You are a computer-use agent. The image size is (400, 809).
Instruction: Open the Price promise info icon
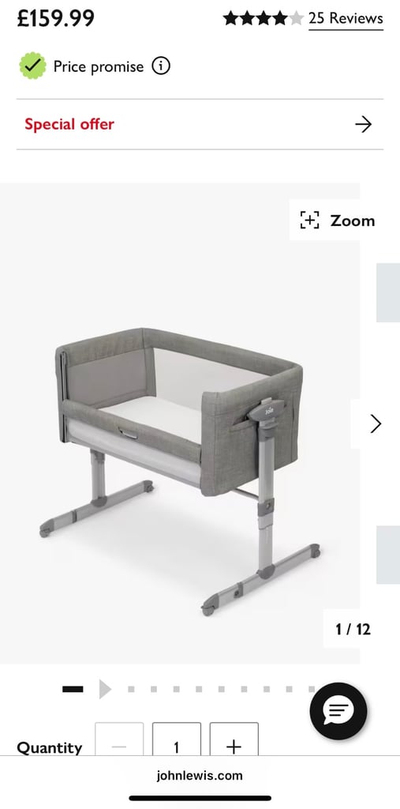click(161, 66)
